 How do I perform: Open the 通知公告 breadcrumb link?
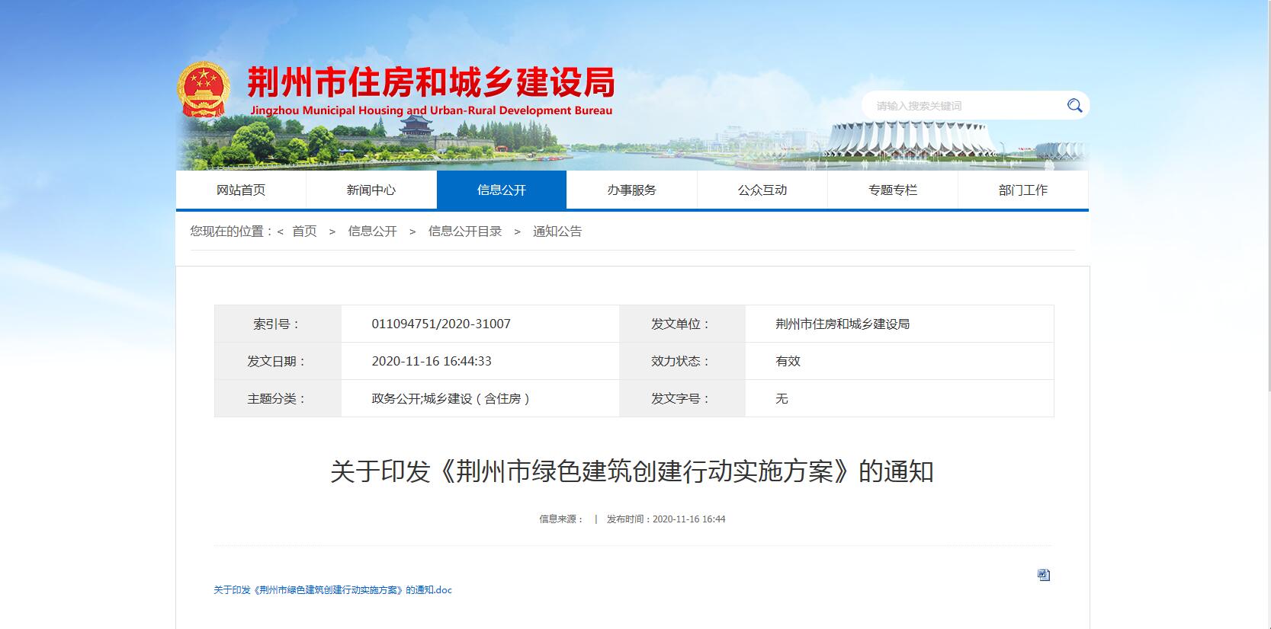557,231
